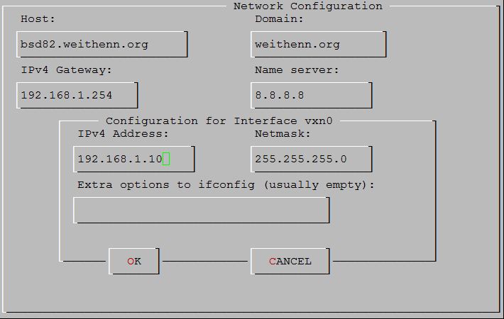Click the "Domain:" label
This screenshot has width=504, height=319.
point(279,19)
